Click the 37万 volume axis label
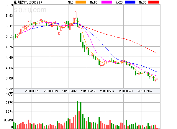This screenshot has width=177, height=129. click(x=9, y=94)
